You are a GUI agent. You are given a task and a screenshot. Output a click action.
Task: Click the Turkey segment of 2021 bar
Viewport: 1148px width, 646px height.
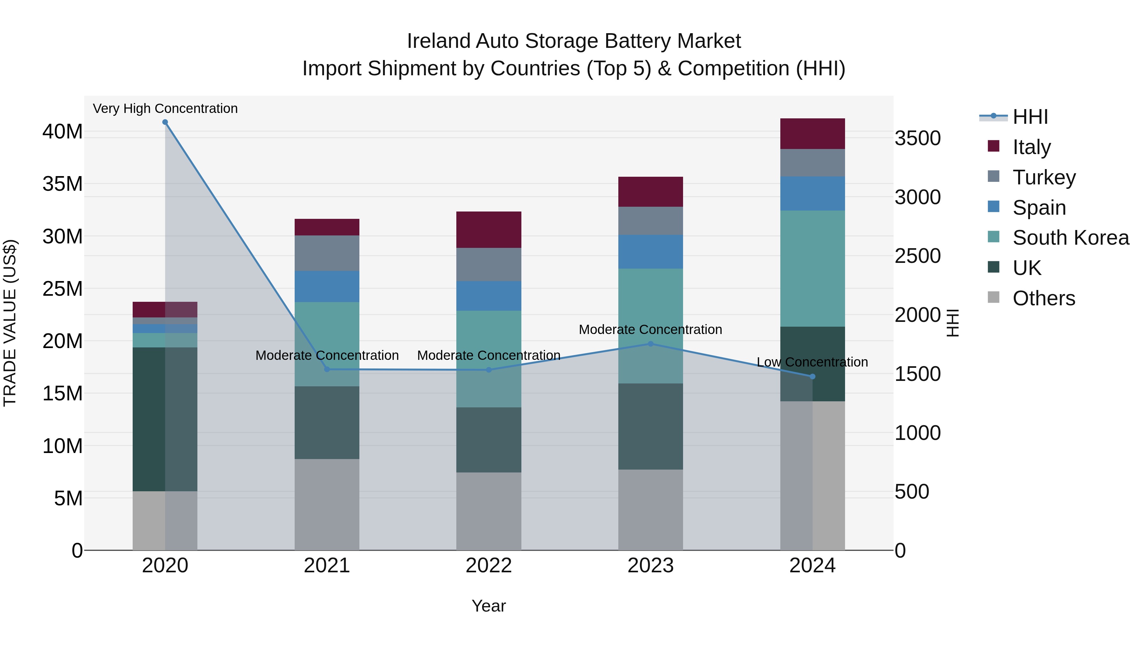tap(327, 253)
